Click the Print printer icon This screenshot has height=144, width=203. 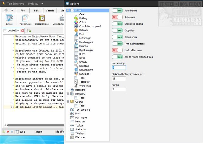[72, 113]
